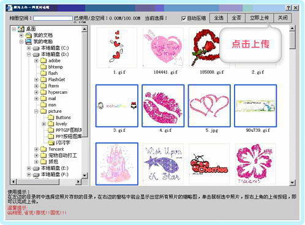Select the Wish Upon A Star thumbnail

point(163,164)
